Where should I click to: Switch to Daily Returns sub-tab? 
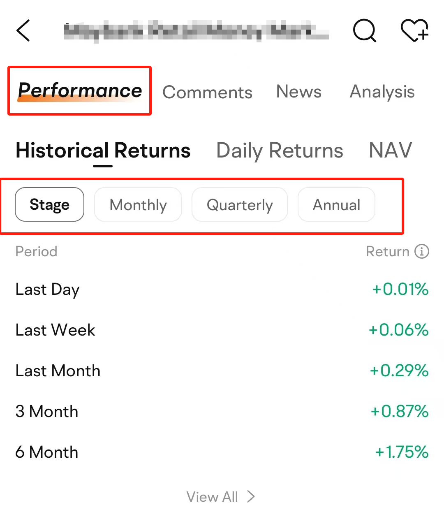(280, 151)
